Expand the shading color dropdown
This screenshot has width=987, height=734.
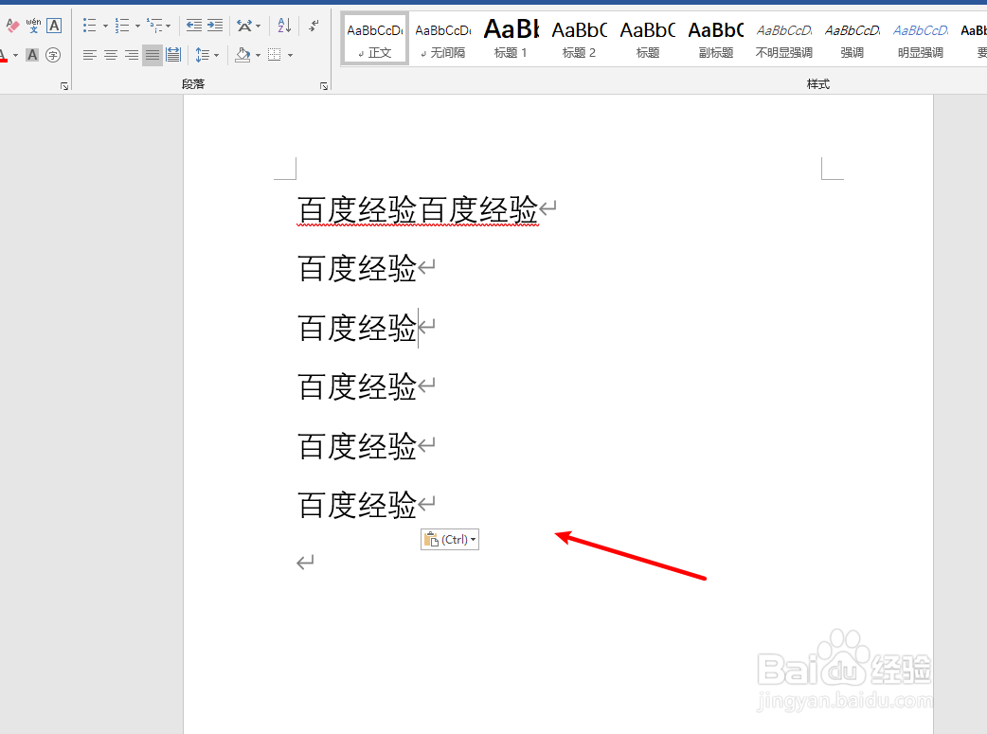coord(258,55)
